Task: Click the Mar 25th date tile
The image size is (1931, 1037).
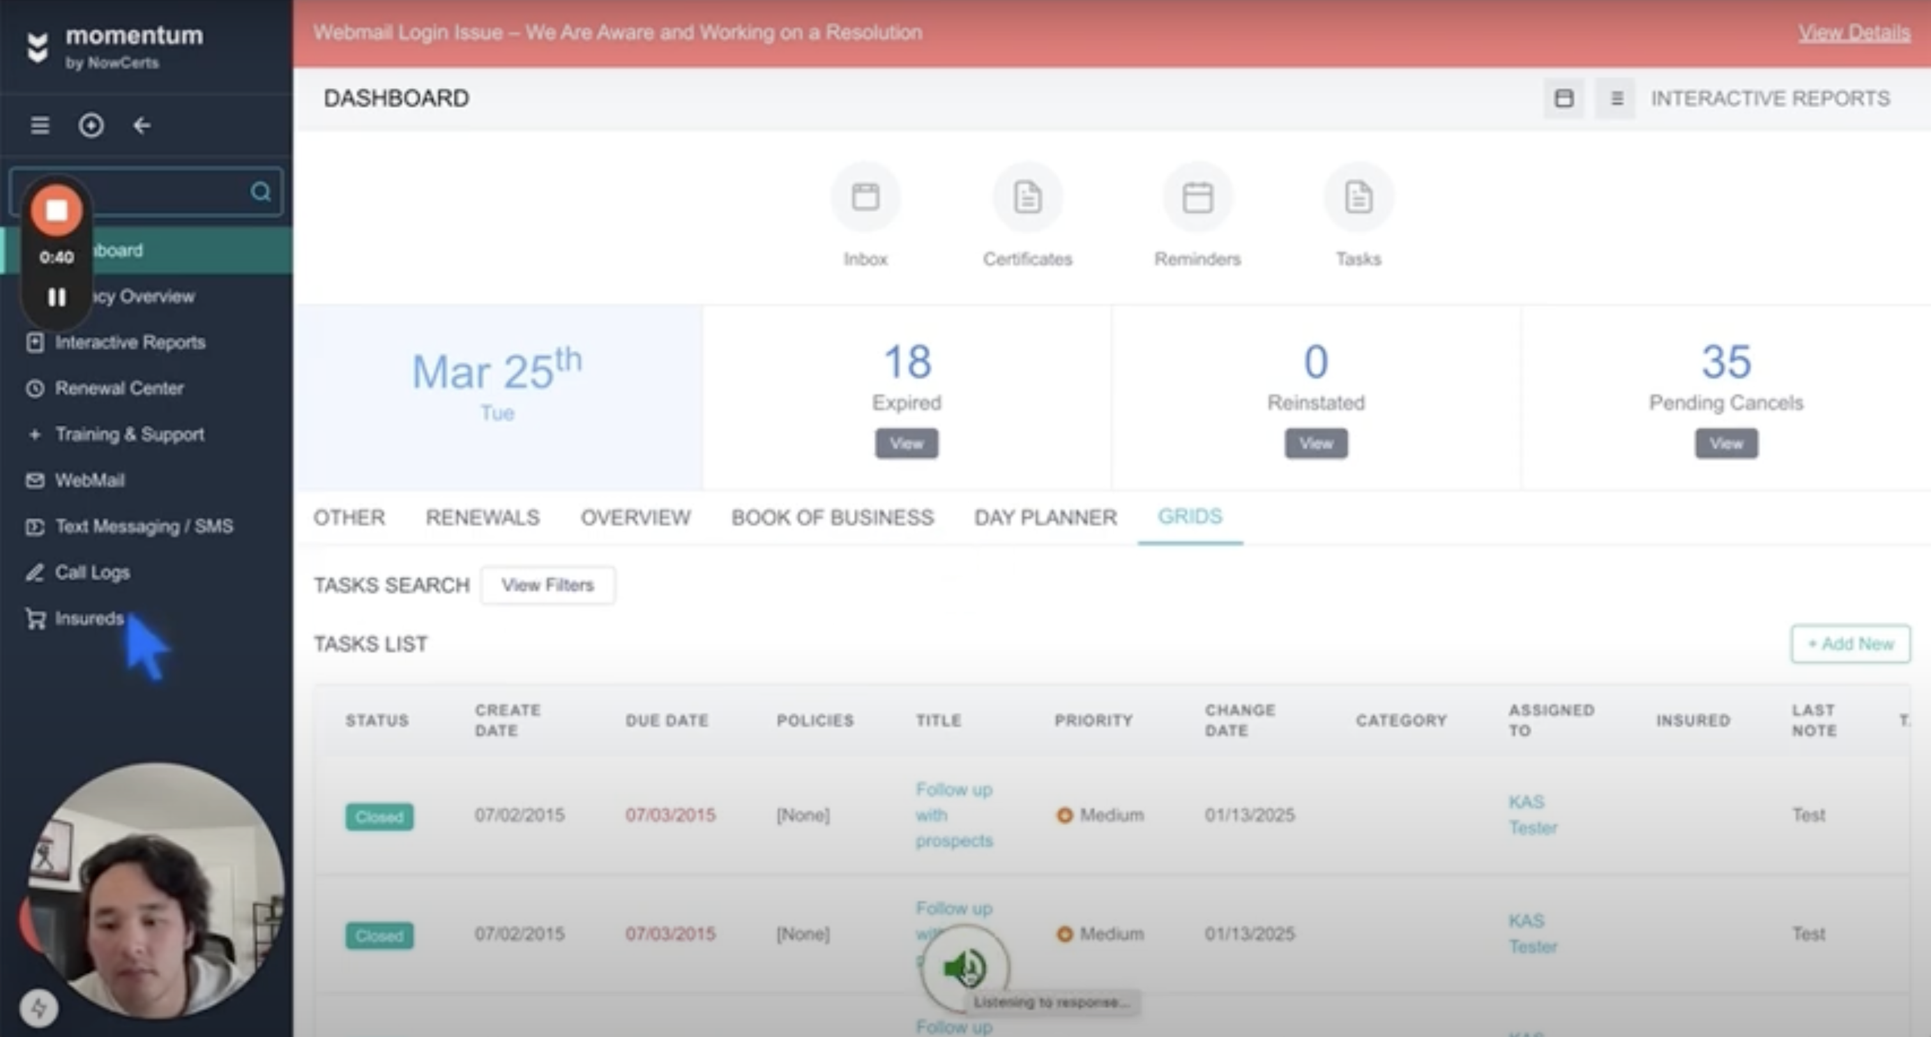Action: (x=497, y=397)
